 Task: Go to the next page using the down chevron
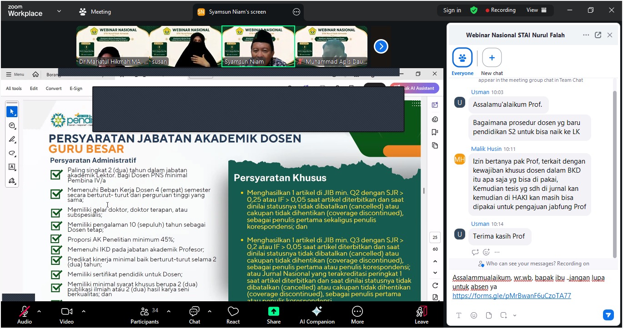point(435,273)
